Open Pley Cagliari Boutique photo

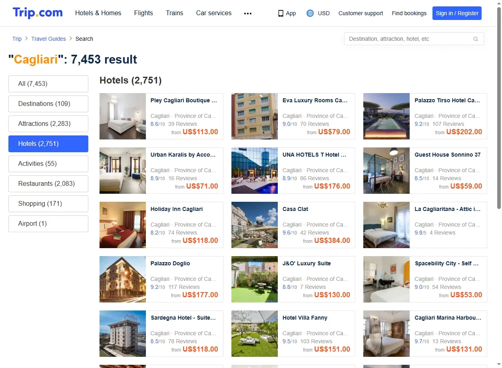point(123,116)
